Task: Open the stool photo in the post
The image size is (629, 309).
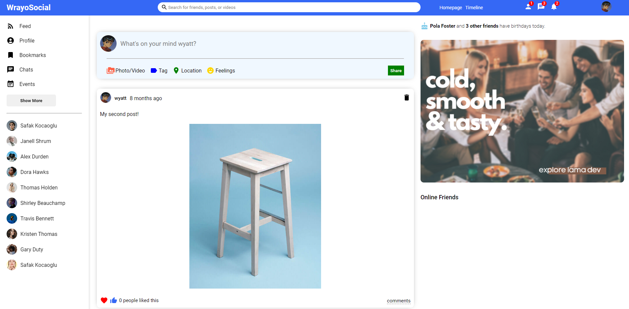Action: pyautogui.click(x=255, y=206)
